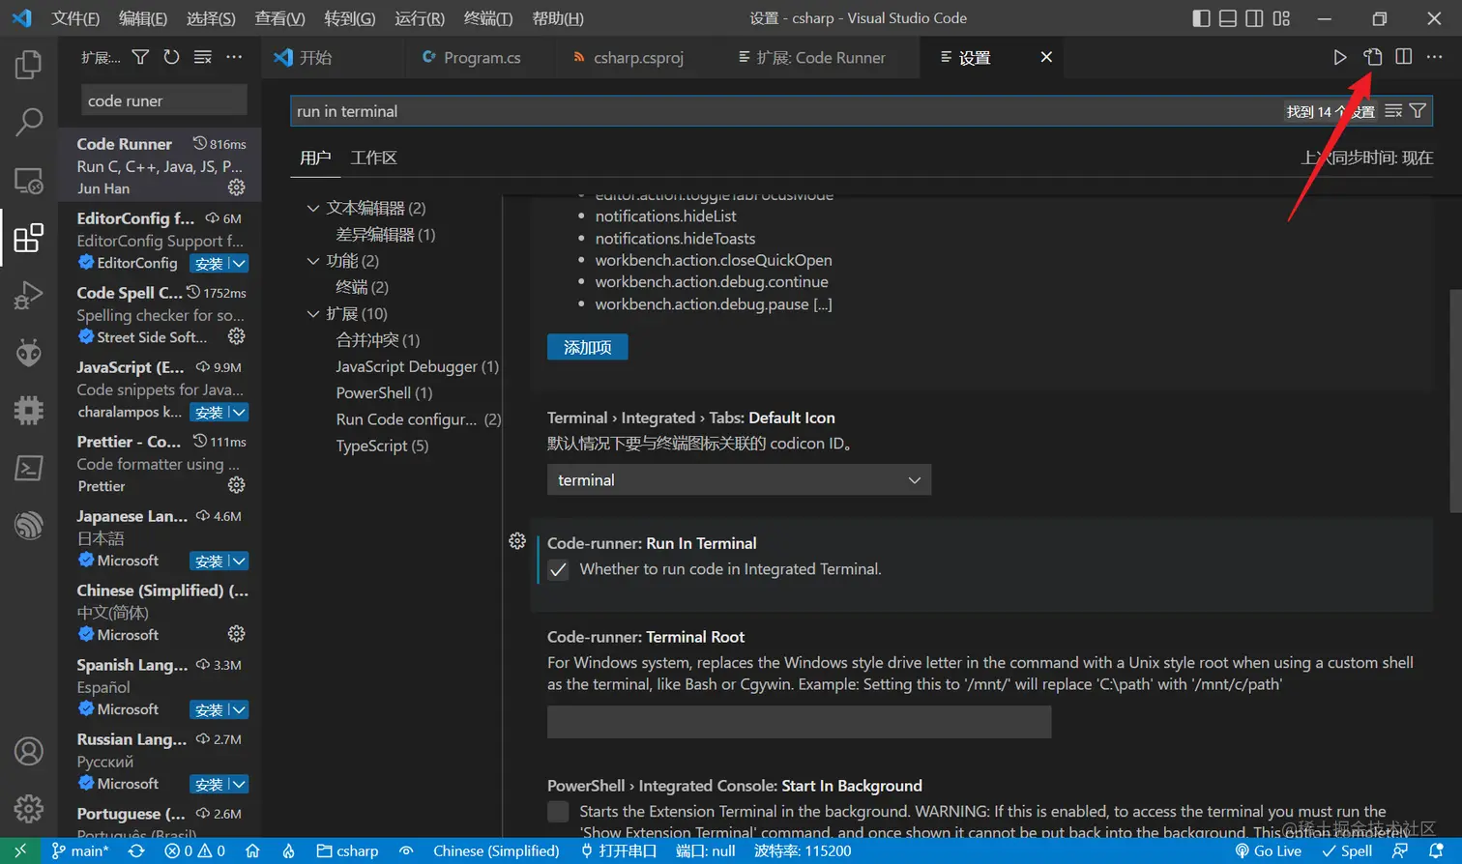
Task: Open the Extensions view more-actions menu
Action: (234, 58)
